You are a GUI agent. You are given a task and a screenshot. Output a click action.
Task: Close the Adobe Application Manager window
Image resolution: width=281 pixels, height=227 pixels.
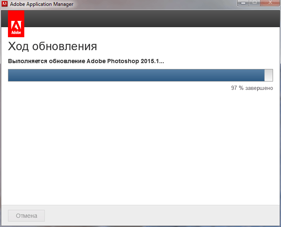[x=270, y=3]
